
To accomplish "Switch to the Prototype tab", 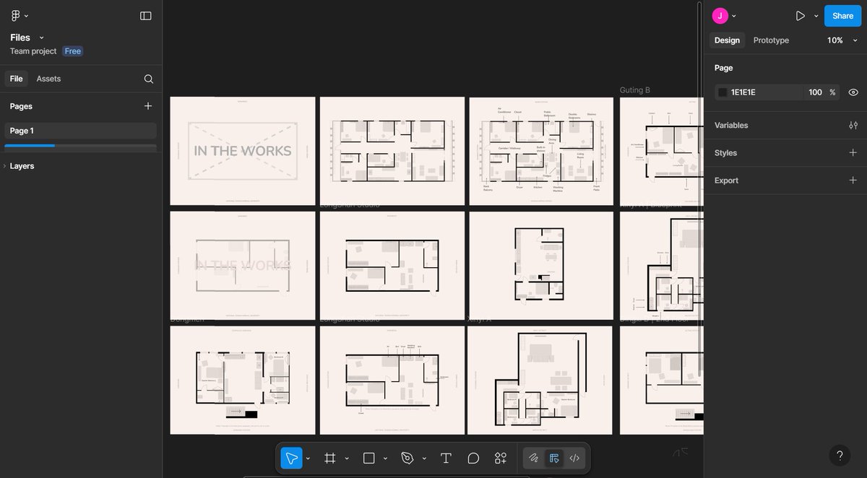I will point(771,40).
